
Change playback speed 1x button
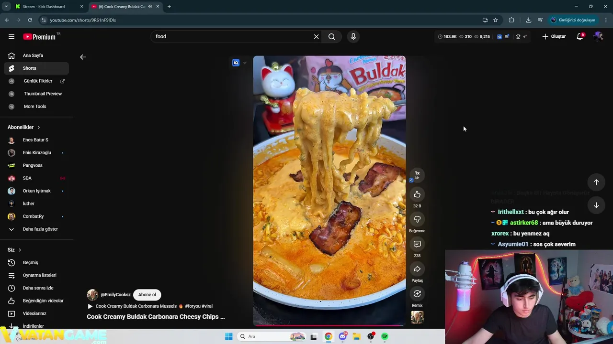(x=417, y=175)
